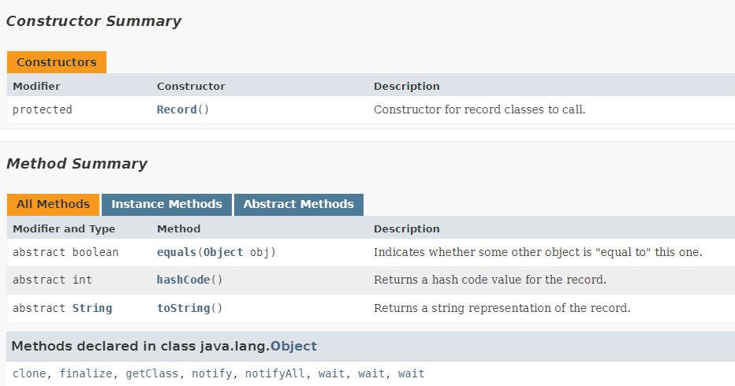Jump to the getClass method link
Screen dimensions: 735x386
(x=152, y=373)
